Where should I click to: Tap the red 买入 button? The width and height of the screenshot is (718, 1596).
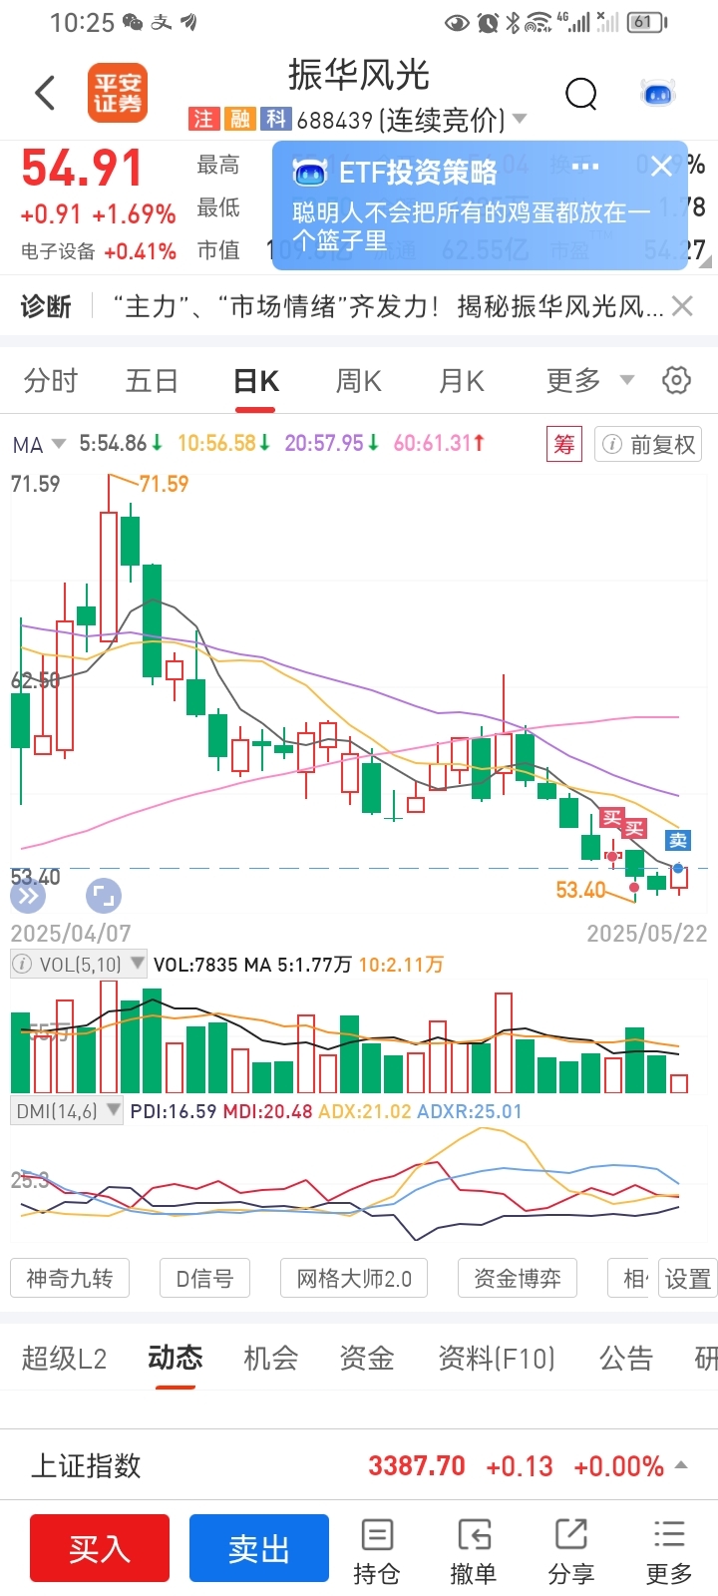pyautogui.click(x=100, y=1548)
